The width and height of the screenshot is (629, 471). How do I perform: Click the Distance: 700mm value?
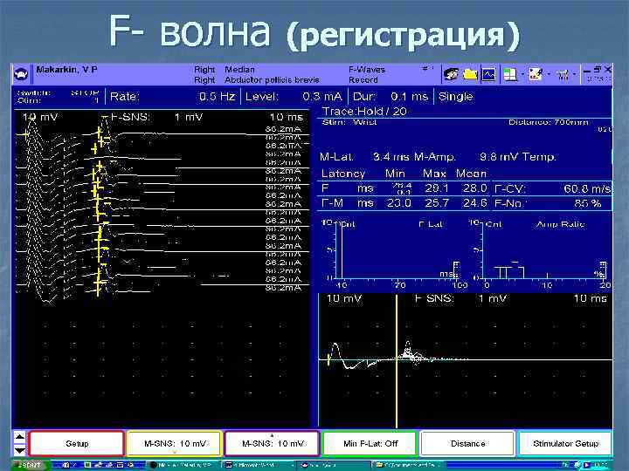(x=549, y=122)
